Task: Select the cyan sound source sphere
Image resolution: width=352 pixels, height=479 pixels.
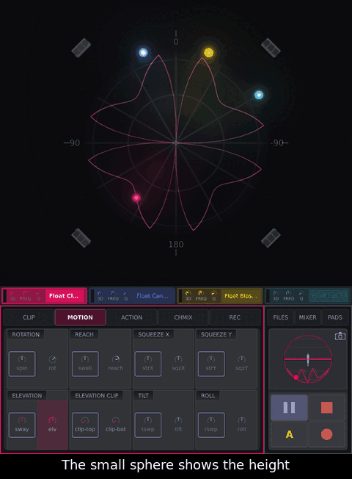Action: coord(259,95)
